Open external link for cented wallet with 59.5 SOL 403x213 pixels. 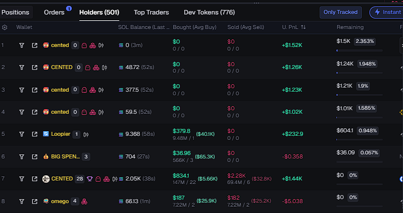point(34,112)
